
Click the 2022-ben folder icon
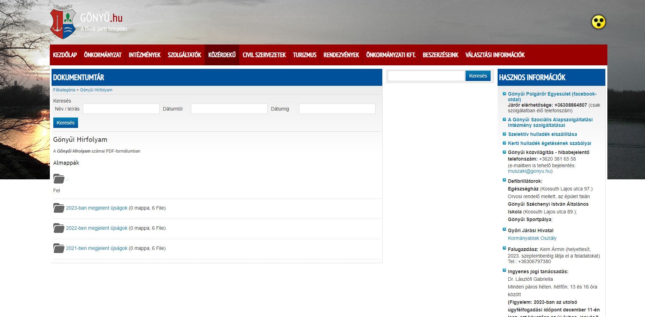click(x=59, y=228)
